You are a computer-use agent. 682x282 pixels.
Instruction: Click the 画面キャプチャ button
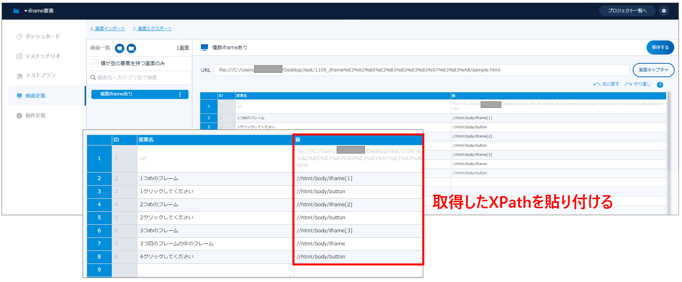653,70
